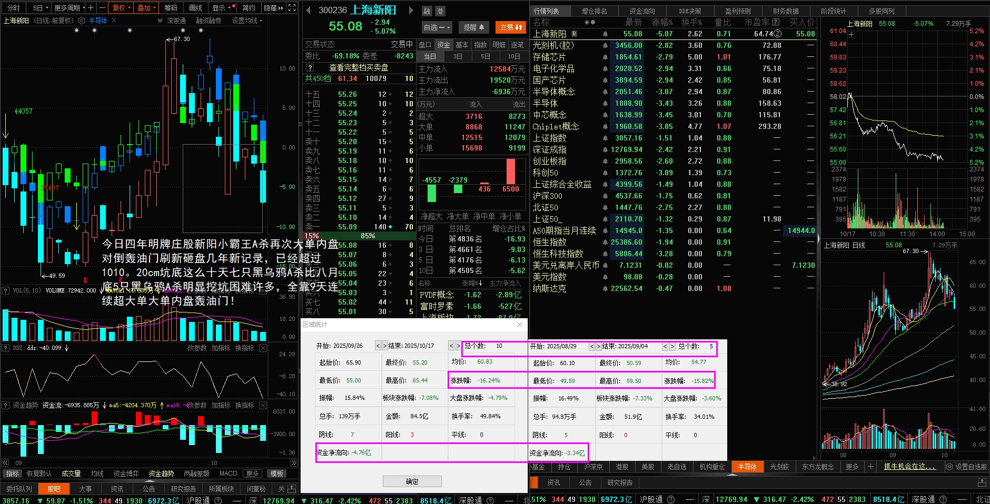Step forward the 2025/10/17 end date

pyautogui.click(x=458, y=346)
